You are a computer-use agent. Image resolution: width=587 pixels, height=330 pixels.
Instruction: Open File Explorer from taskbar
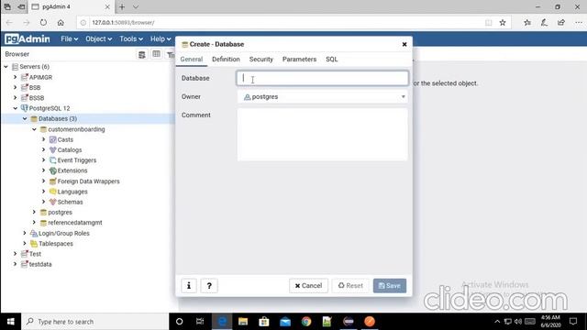(243, 322)
